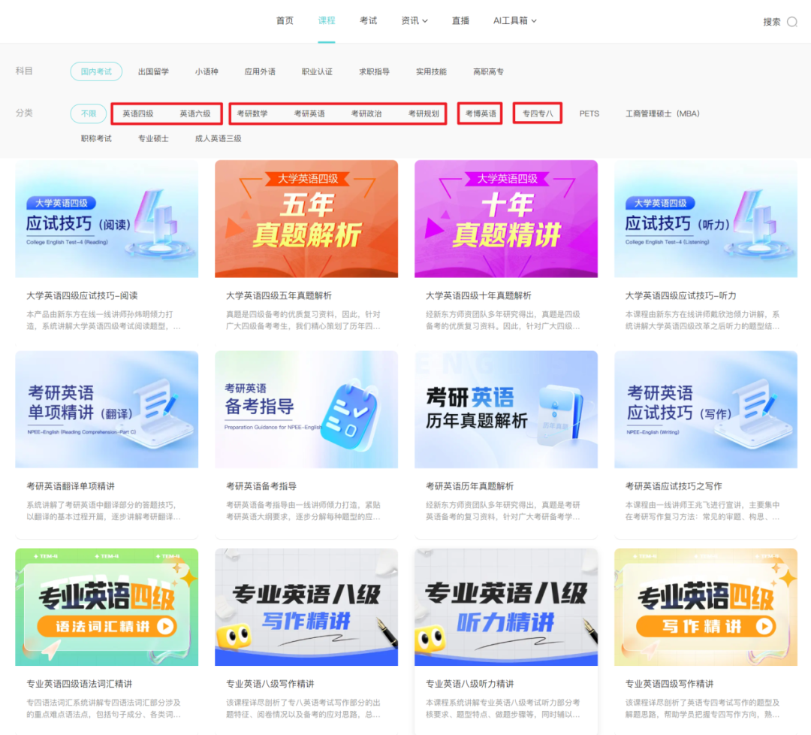The image size is (811, 735).
Task: Open the 首页 navigation tab
Action: pos(285,21)
